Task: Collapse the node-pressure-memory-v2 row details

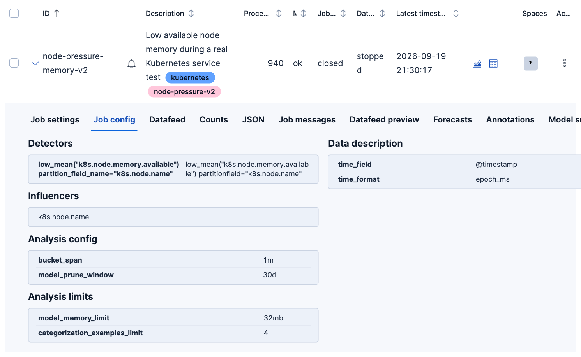Action: click(x=35, y=63)
